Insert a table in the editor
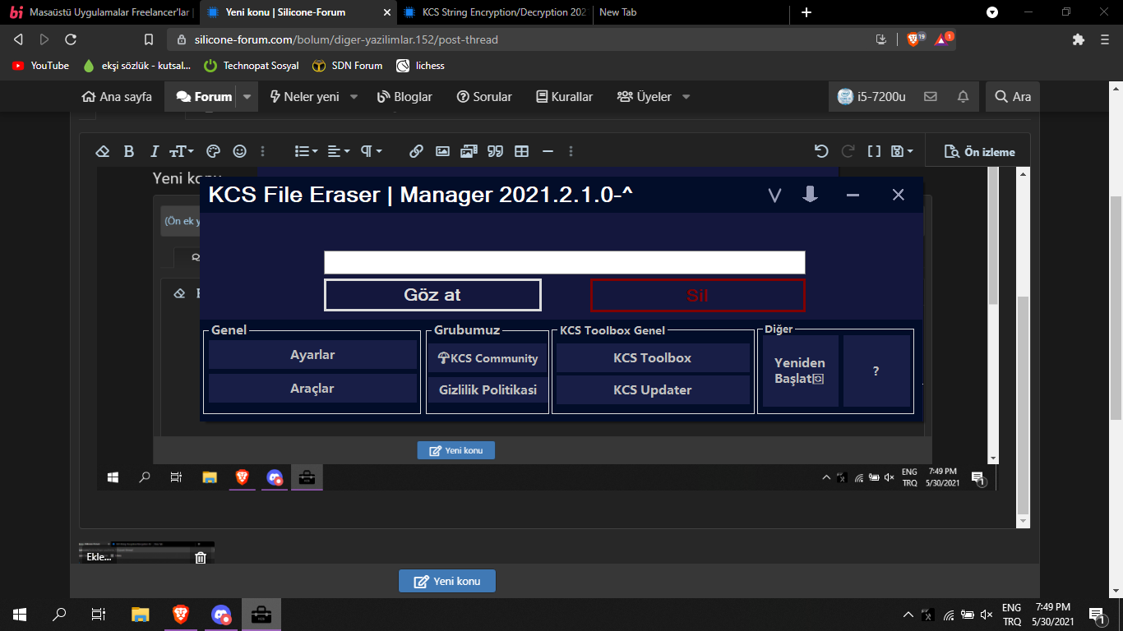The width and height of the screenshot is (1123, 631). tap(521, 151)
